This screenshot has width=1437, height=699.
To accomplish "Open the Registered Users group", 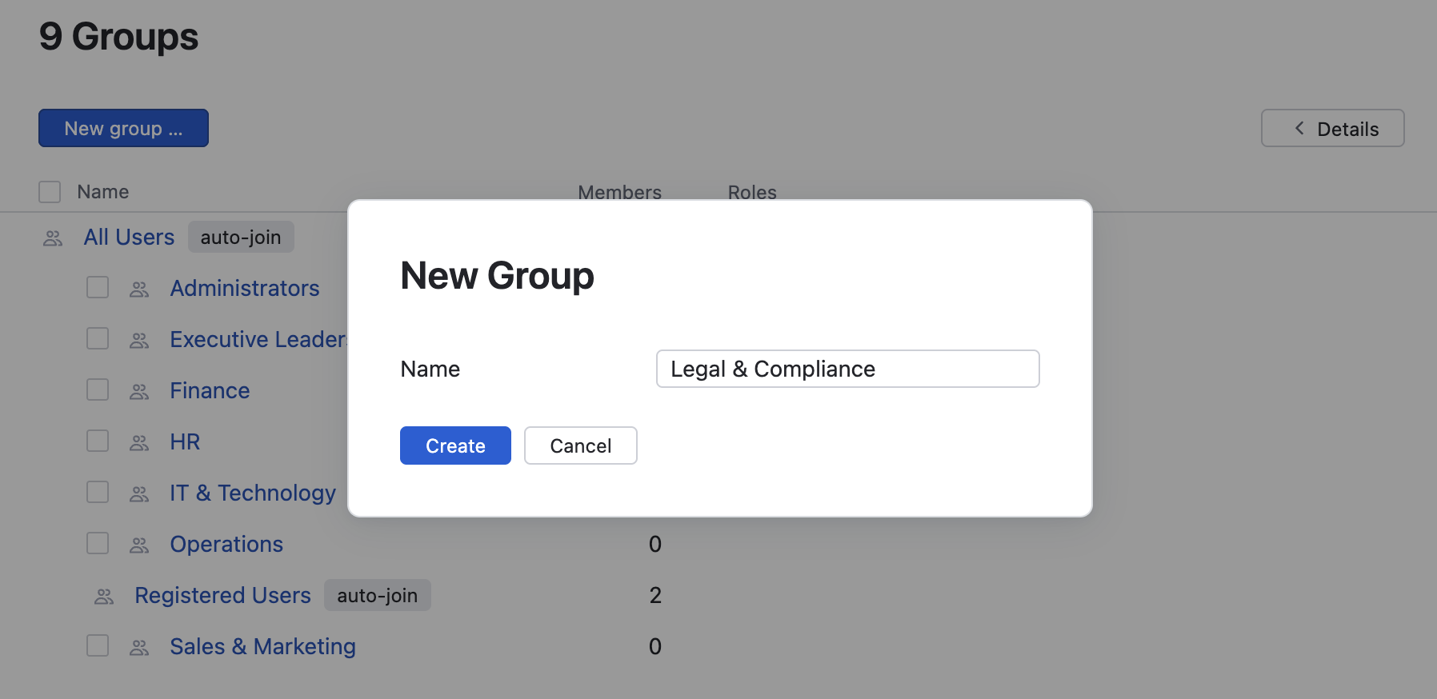I will point(222,595).
